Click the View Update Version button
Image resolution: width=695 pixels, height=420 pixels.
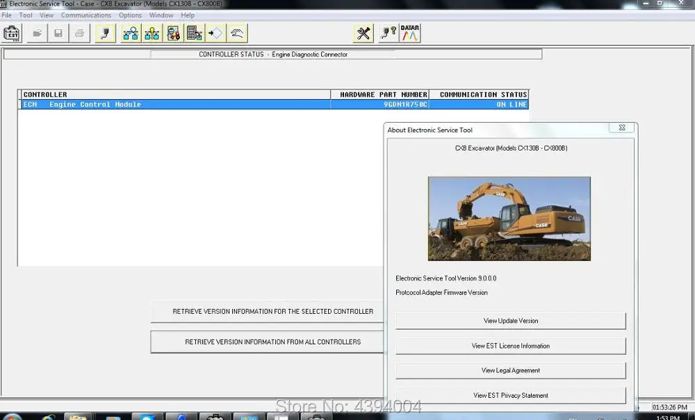coord(511,321)
